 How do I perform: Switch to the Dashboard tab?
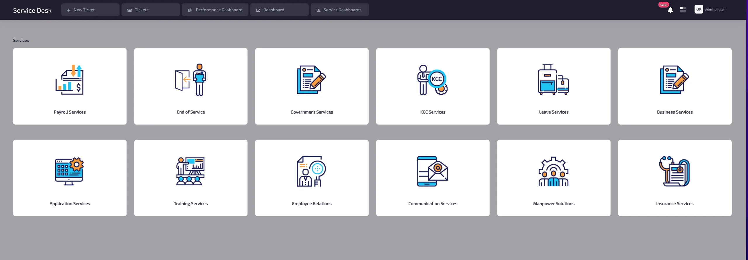coord(279,10)
